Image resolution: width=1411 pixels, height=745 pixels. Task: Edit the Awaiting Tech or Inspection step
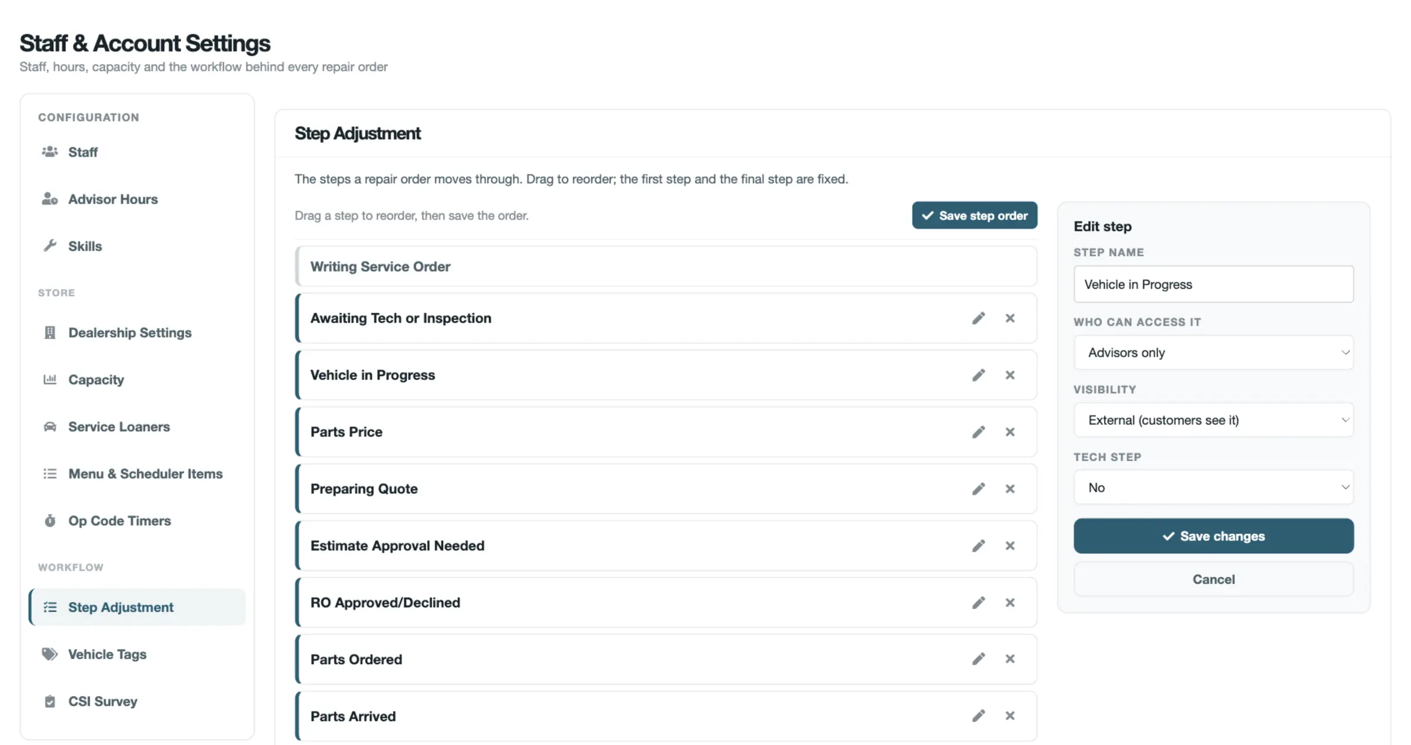[x=978, y=318]
